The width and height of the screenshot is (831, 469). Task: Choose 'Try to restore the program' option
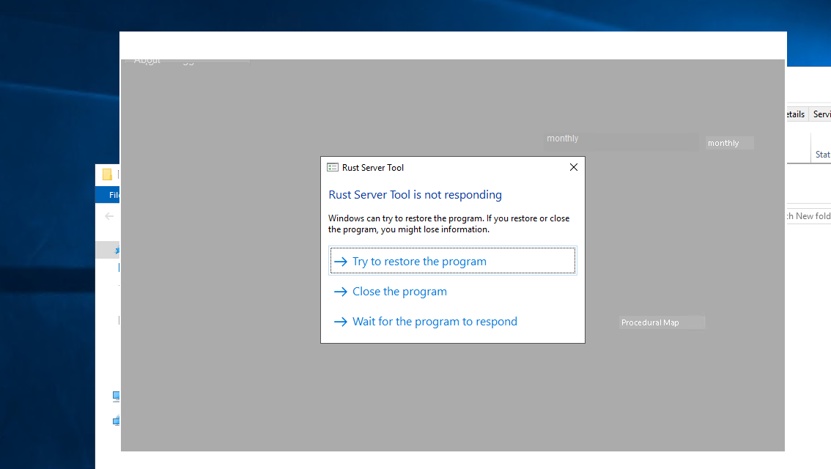tap(453, 261)
